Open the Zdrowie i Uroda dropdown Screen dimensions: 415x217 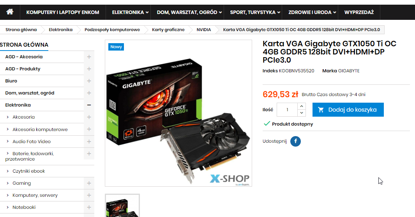(x=312, y=12)
